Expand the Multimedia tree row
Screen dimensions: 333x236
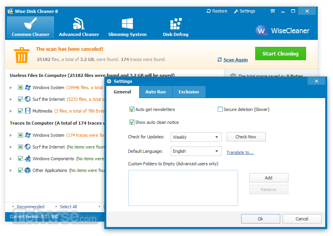[x=11, y=111]
